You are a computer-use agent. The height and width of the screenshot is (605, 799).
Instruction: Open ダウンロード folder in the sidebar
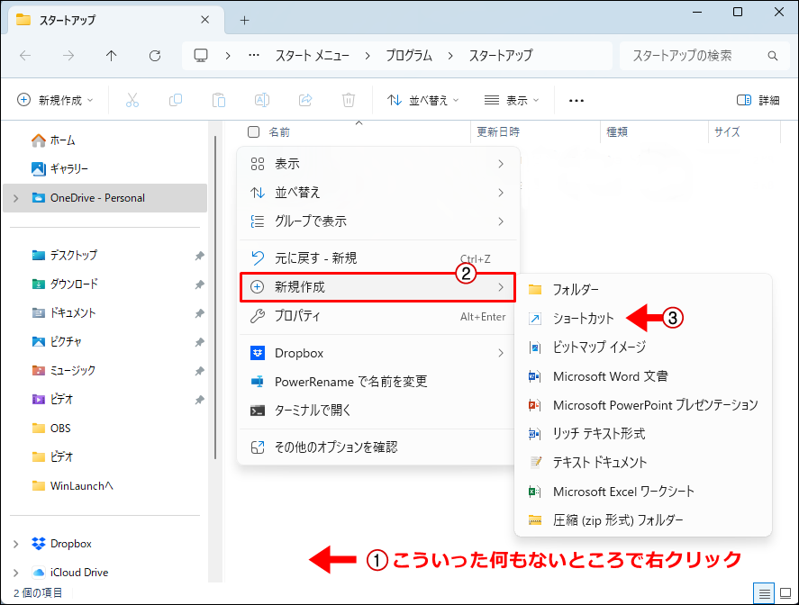click(x=74, y=284)
